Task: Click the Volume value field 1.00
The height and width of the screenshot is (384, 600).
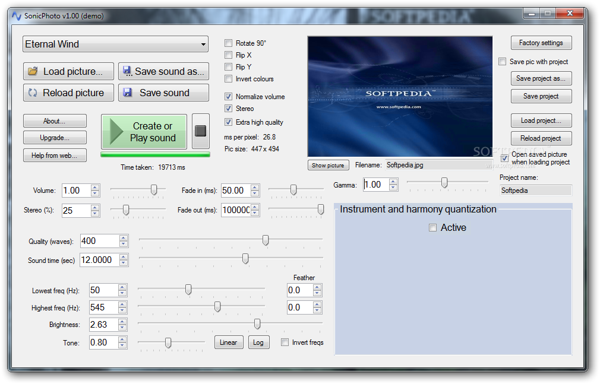Action: click(x=77, y=191)
